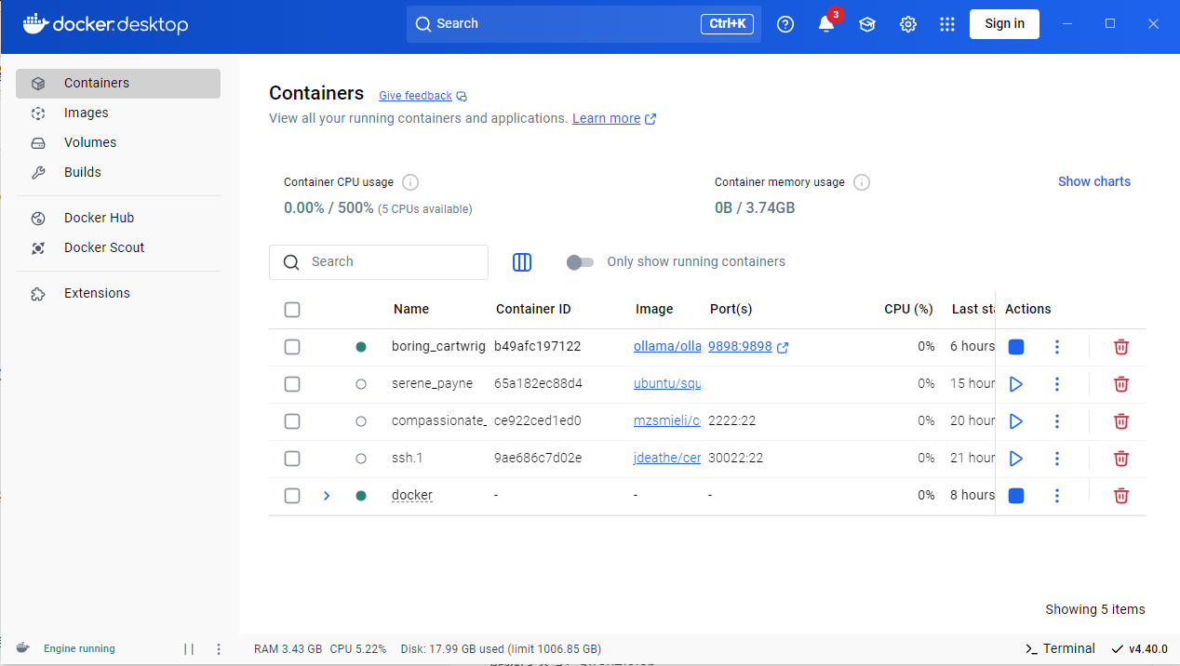Delete the docker stack
The height and width of the screenshot is (666, 1180).
pos(1121,496)
